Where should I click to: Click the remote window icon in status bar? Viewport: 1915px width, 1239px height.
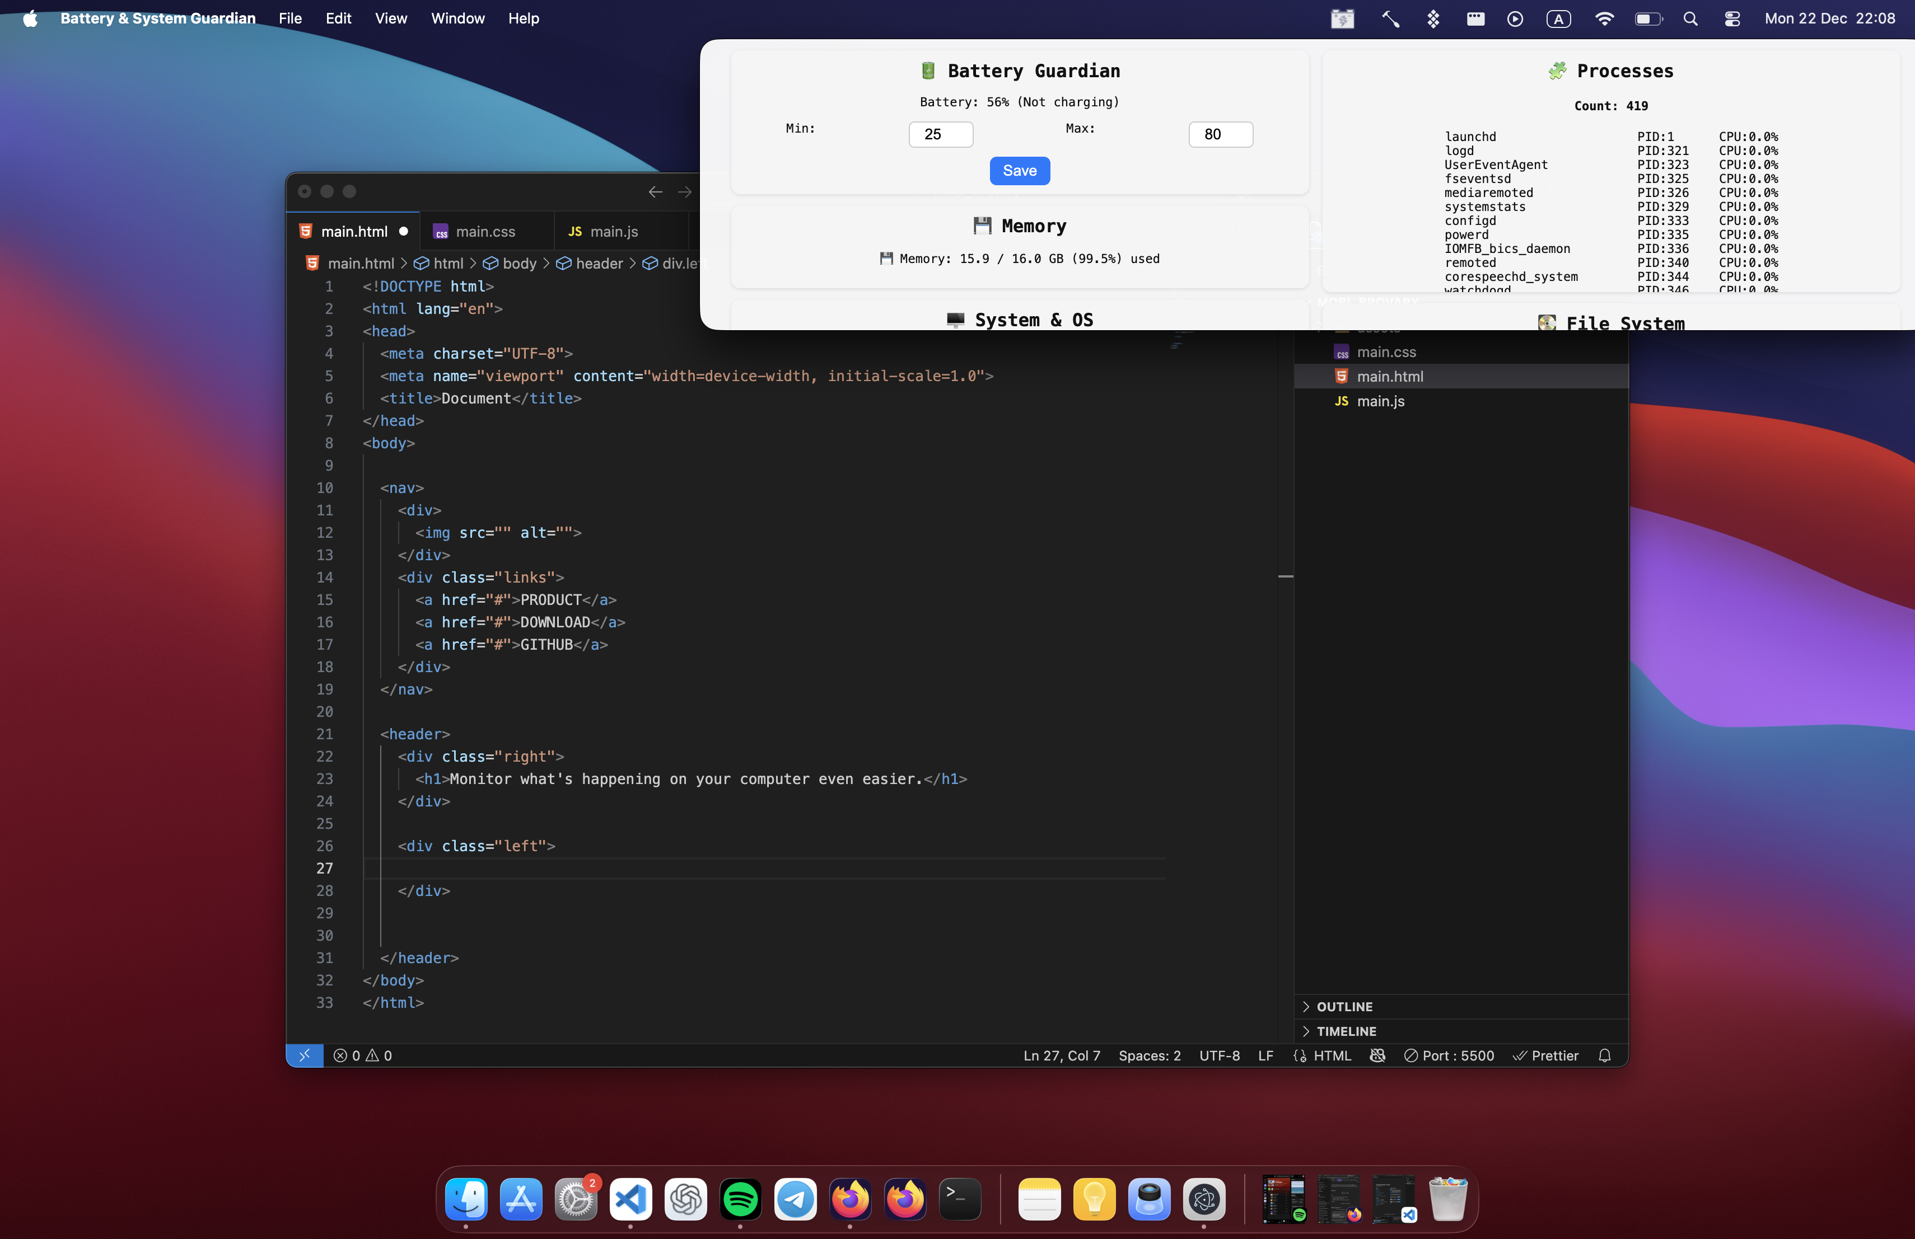pos(304,1055)
